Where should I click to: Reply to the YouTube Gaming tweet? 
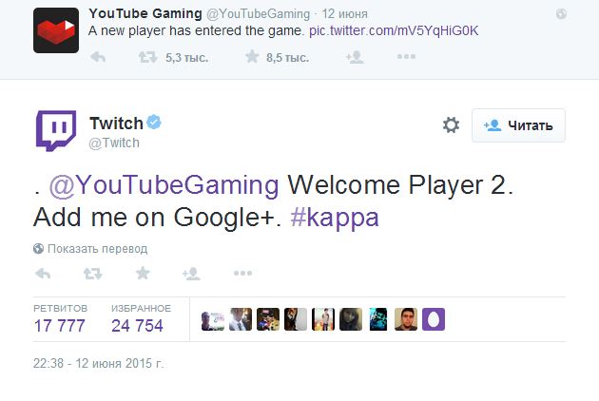point(97,57)
